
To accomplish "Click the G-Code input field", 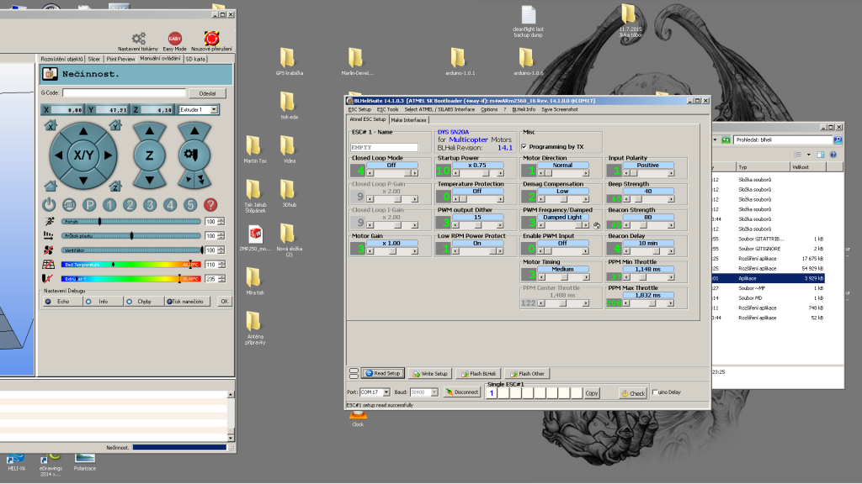I will point(124,93).
